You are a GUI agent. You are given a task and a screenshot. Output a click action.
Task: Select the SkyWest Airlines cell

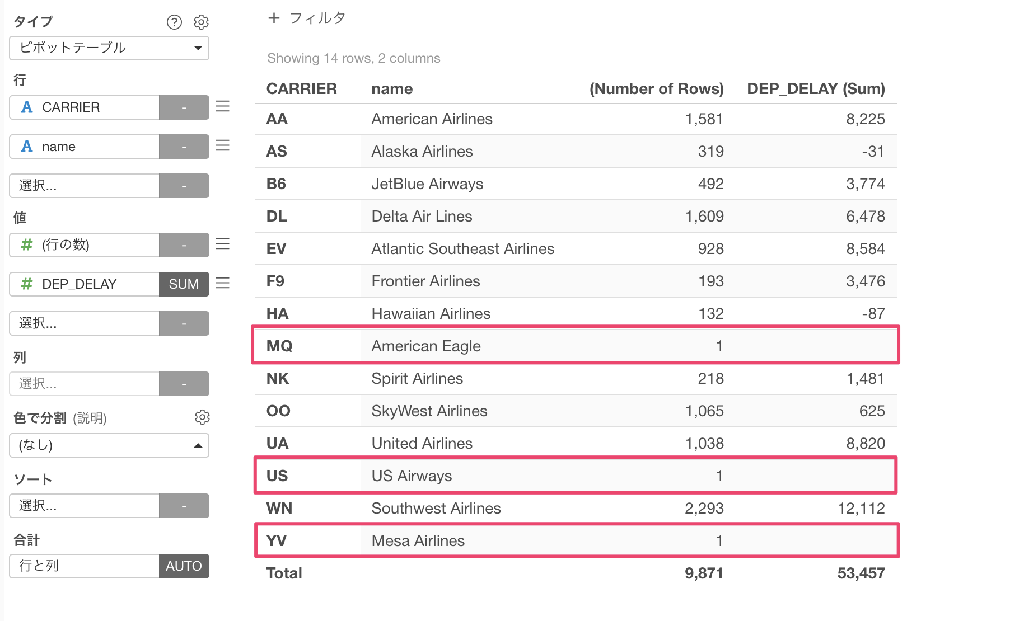[x=429, y=411]
